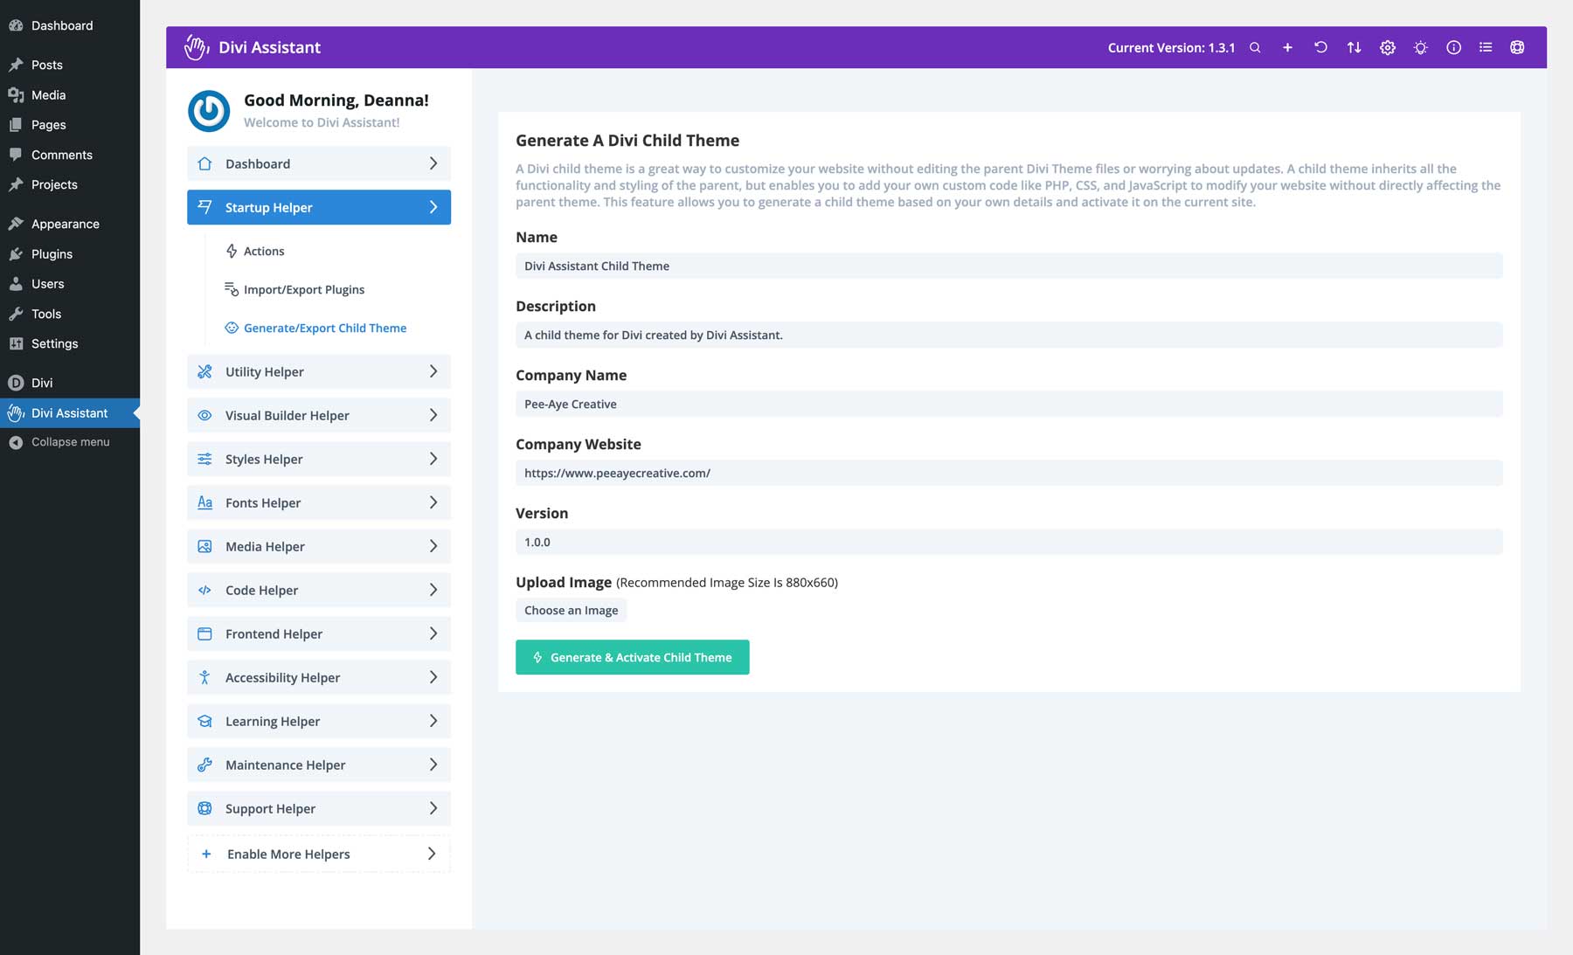Click the support lifebuoy icon in header
Screen dimensions: 1573x955
coord(1517,48)
